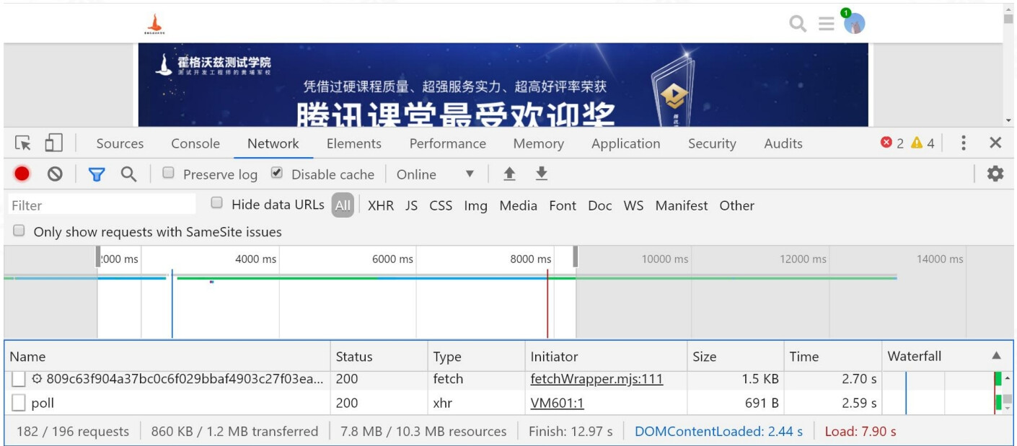This screenshot has width=1017, height=446.
Task: Click the Waterfall column sort arrow
Action: click(x=996, y=356)
